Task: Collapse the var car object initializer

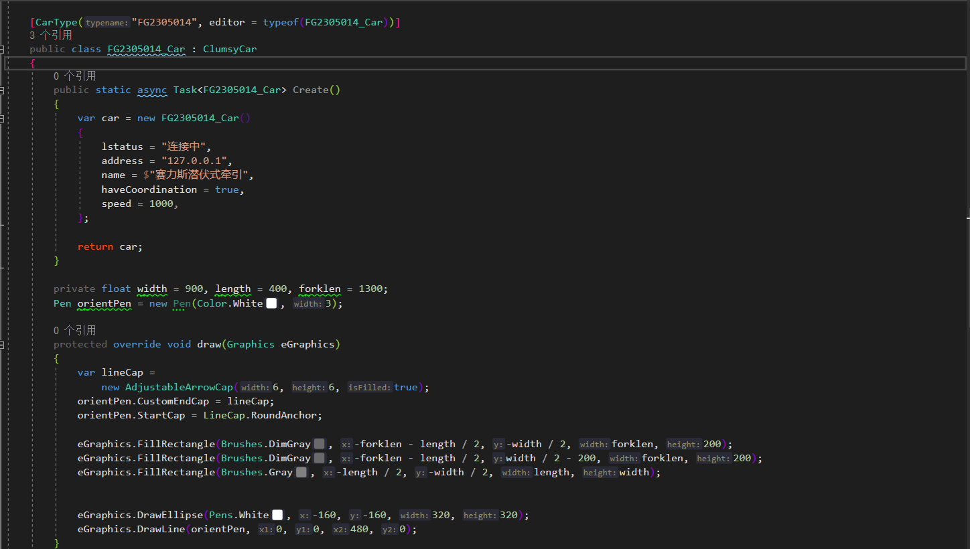Action: click(x=3, y=119)
